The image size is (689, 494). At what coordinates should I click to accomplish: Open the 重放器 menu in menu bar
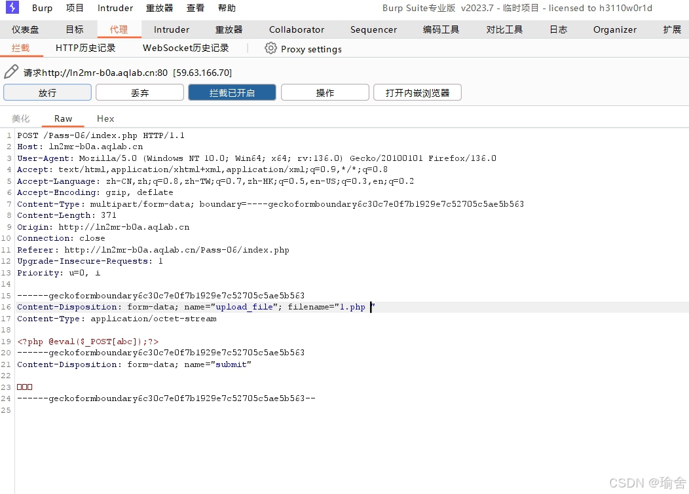(x=160, y=8)
